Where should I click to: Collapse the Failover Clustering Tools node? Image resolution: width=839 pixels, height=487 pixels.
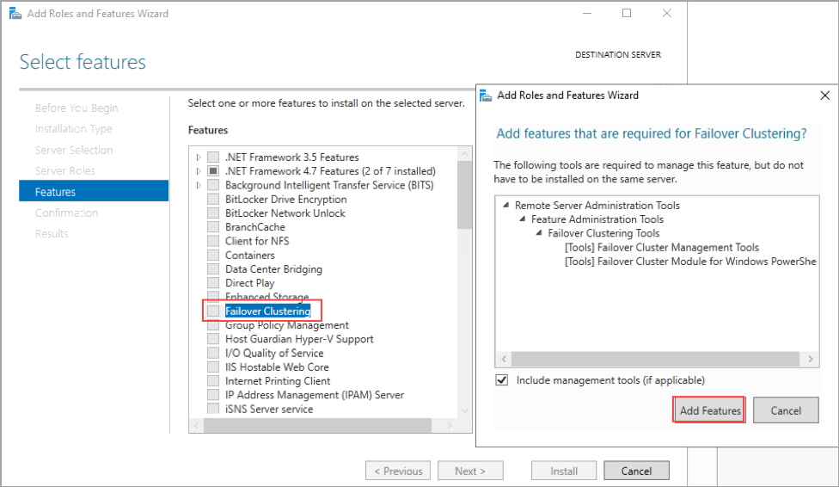pos(538,233)
